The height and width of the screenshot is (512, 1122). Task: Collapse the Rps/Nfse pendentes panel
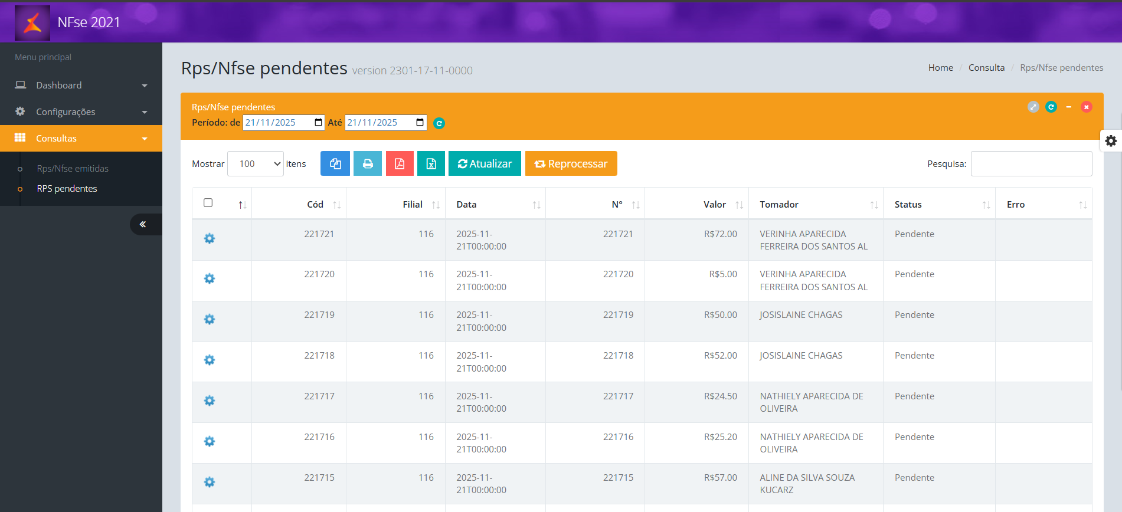1069,107
